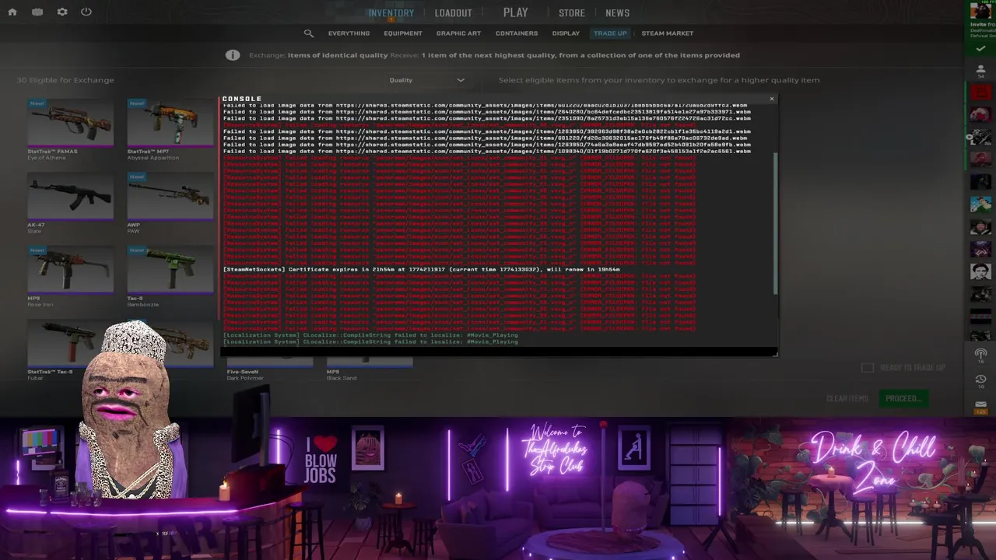Open the Play tab

pos(515,12)
